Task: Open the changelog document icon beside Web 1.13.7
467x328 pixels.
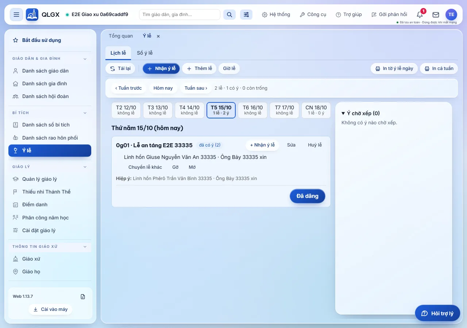Action: 83,297
